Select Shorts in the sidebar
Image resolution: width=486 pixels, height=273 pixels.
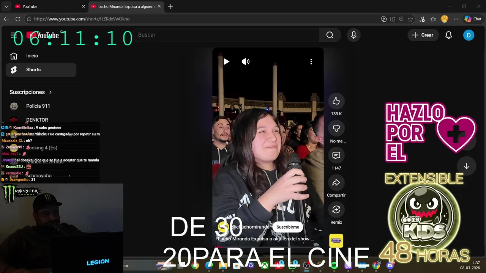click(41, 70)
